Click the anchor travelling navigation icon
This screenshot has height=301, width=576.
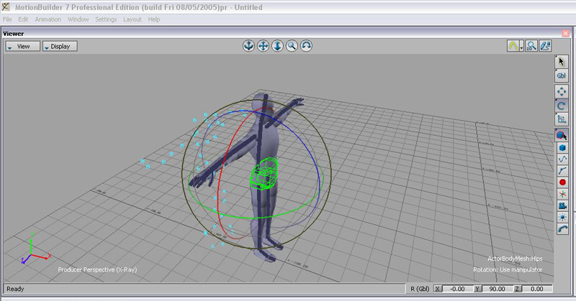pyautogui.click(x=248, y=46)
